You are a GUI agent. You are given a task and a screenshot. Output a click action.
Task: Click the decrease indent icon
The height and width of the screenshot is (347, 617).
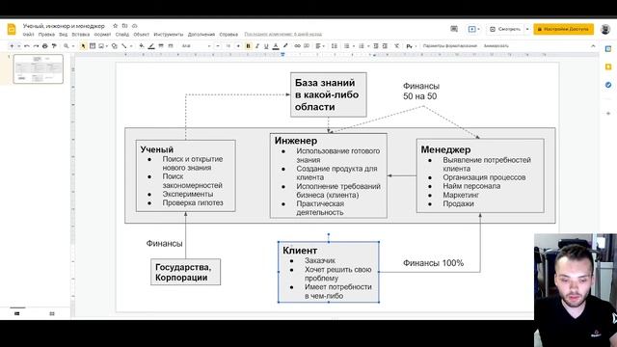pos(376,46)
